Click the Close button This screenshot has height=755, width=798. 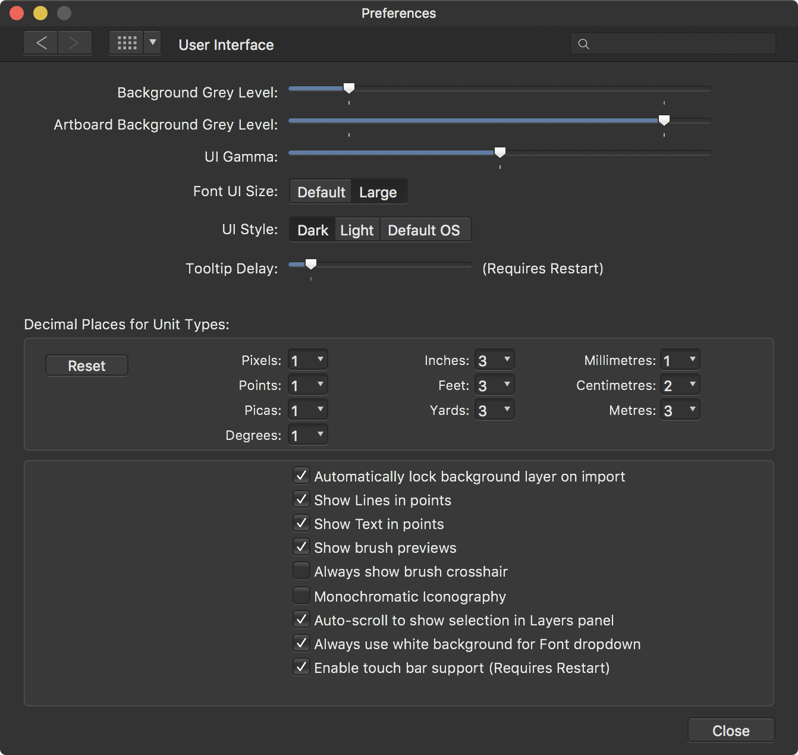point(731,731)
